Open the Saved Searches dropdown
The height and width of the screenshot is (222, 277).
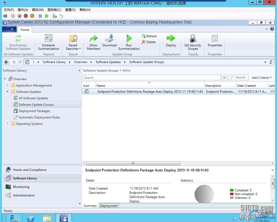[x=73, y=43]
